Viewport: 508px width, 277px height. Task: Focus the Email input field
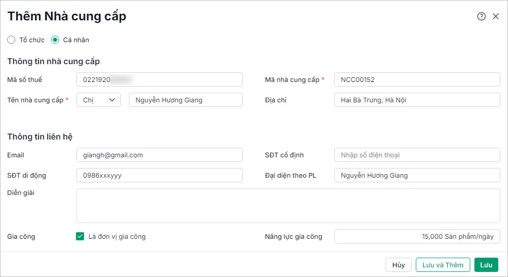point(159,155)
